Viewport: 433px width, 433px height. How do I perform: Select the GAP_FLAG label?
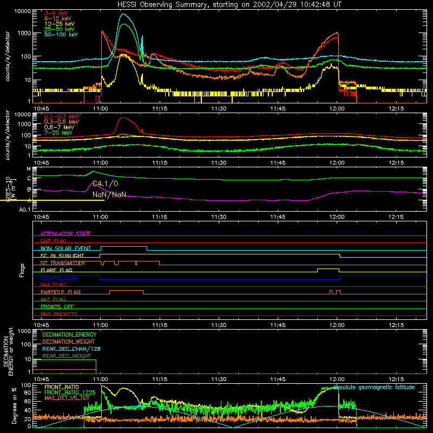click(53, 241)
